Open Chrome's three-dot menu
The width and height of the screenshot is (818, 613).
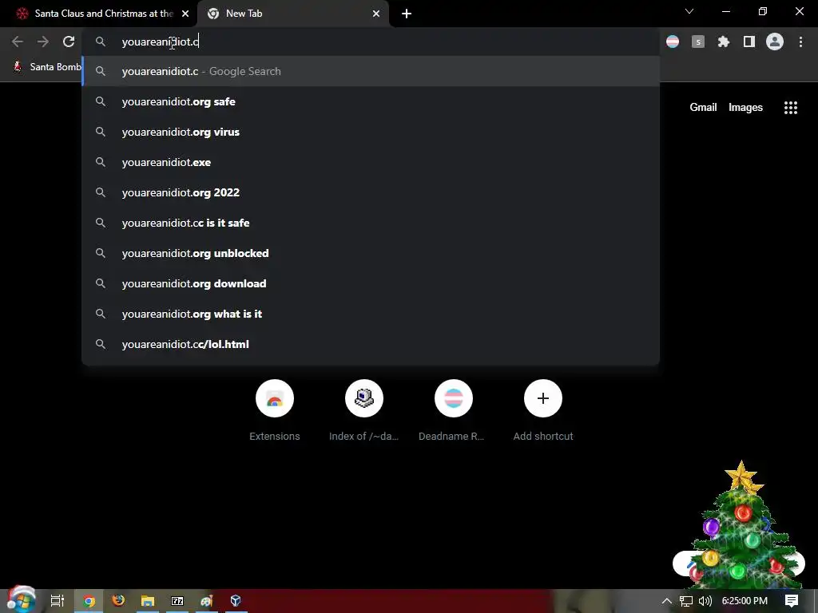coord(800,42)
